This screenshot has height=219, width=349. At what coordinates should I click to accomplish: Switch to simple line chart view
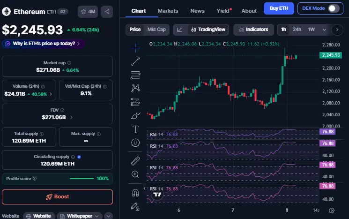179,30
